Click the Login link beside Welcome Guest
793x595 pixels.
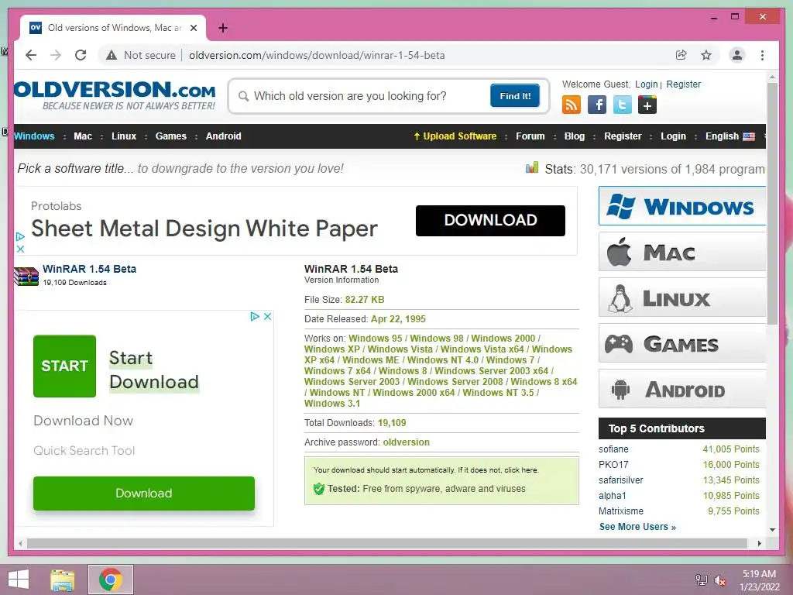click(x=647, y=84)
